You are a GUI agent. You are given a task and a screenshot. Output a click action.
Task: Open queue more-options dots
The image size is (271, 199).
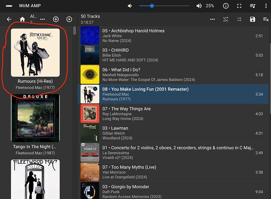click(x=212, y=19)
